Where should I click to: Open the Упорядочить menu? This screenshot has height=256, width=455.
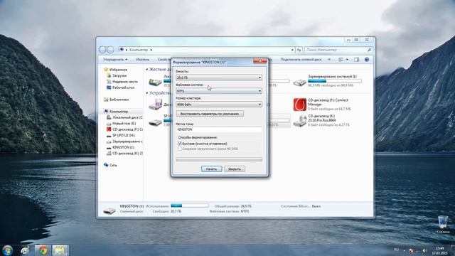[x=115, y=60]
